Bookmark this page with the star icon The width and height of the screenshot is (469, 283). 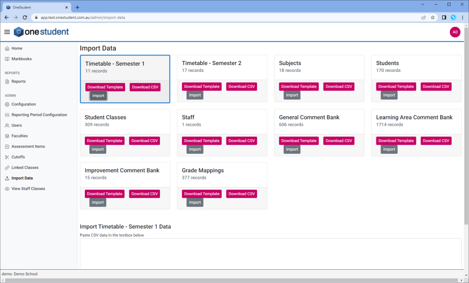[x=433, y=17]
